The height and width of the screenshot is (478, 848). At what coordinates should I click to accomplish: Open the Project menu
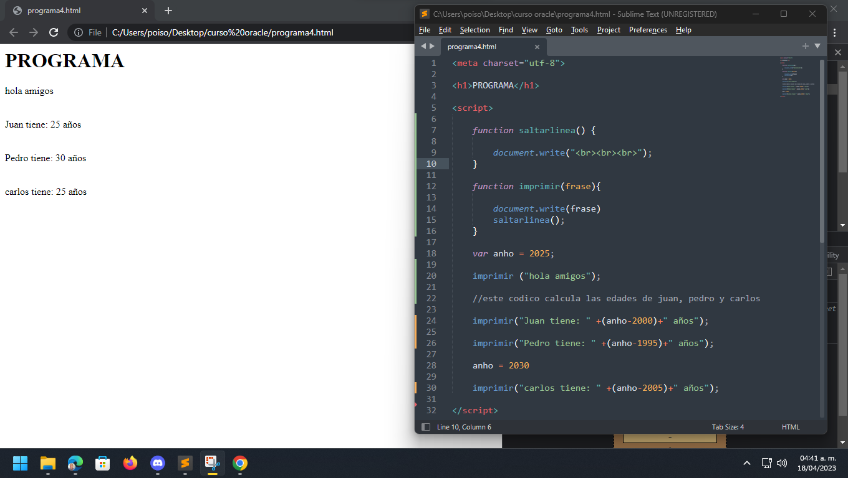[x=609, y=30]
